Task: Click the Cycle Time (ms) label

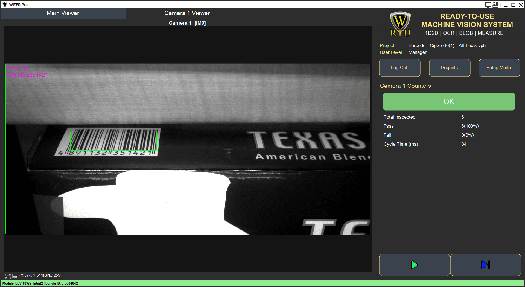Action: (x=401, y=144)
